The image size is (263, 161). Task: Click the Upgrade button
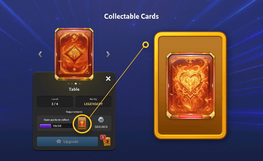(67, 142)
